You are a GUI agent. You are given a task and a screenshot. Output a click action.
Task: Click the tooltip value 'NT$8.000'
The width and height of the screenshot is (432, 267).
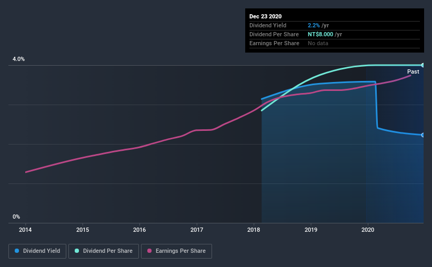(320, 34)
